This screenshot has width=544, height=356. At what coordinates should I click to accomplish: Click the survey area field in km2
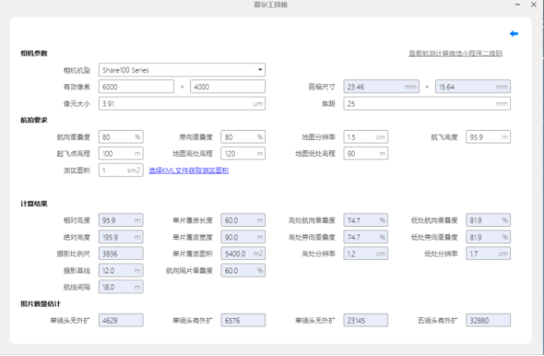click(x=115, y=170)
